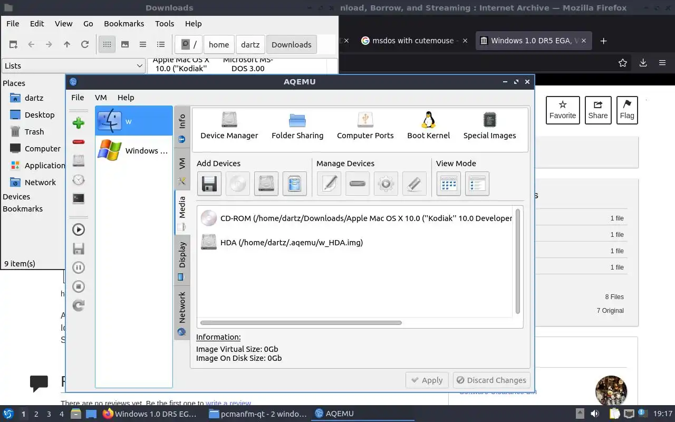The height and width of the screenshot is (422, 675).
Task: Select the CD-ROM entry in device list
Action: click(356, 218)
